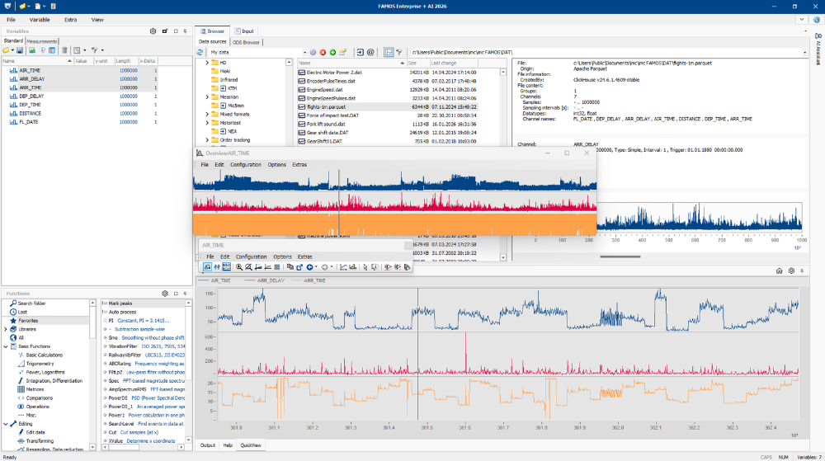Toggle the curve preview button in Browser toolbar
The height and width of the screenshot is (461, 825).
[388, 52]
